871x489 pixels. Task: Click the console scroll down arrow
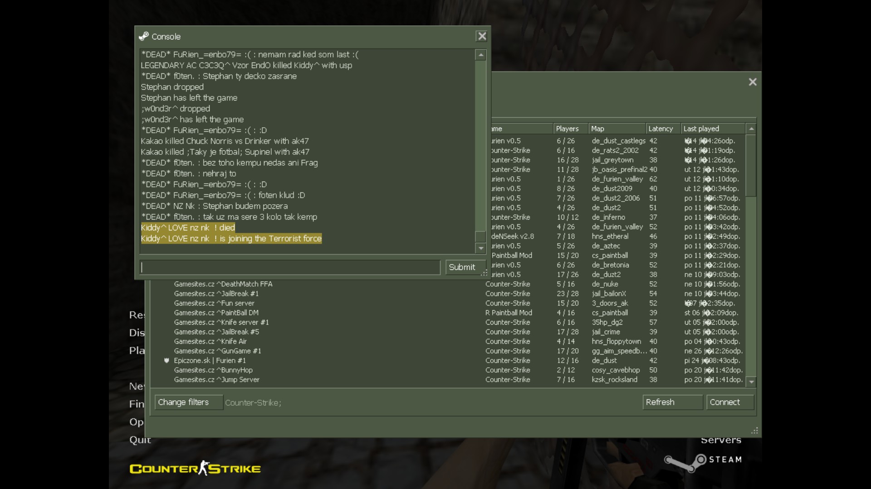pyautogui.click(x=480, y=248)
